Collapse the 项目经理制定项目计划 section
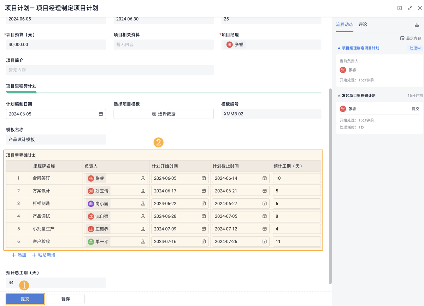Viewport: 424px width, 306px height. (338, 48)
